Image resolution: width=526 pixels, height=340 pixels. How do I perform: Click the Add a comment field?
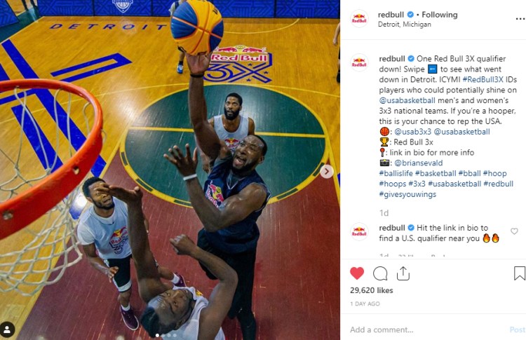pyautogui.click(x=428, y=329)
